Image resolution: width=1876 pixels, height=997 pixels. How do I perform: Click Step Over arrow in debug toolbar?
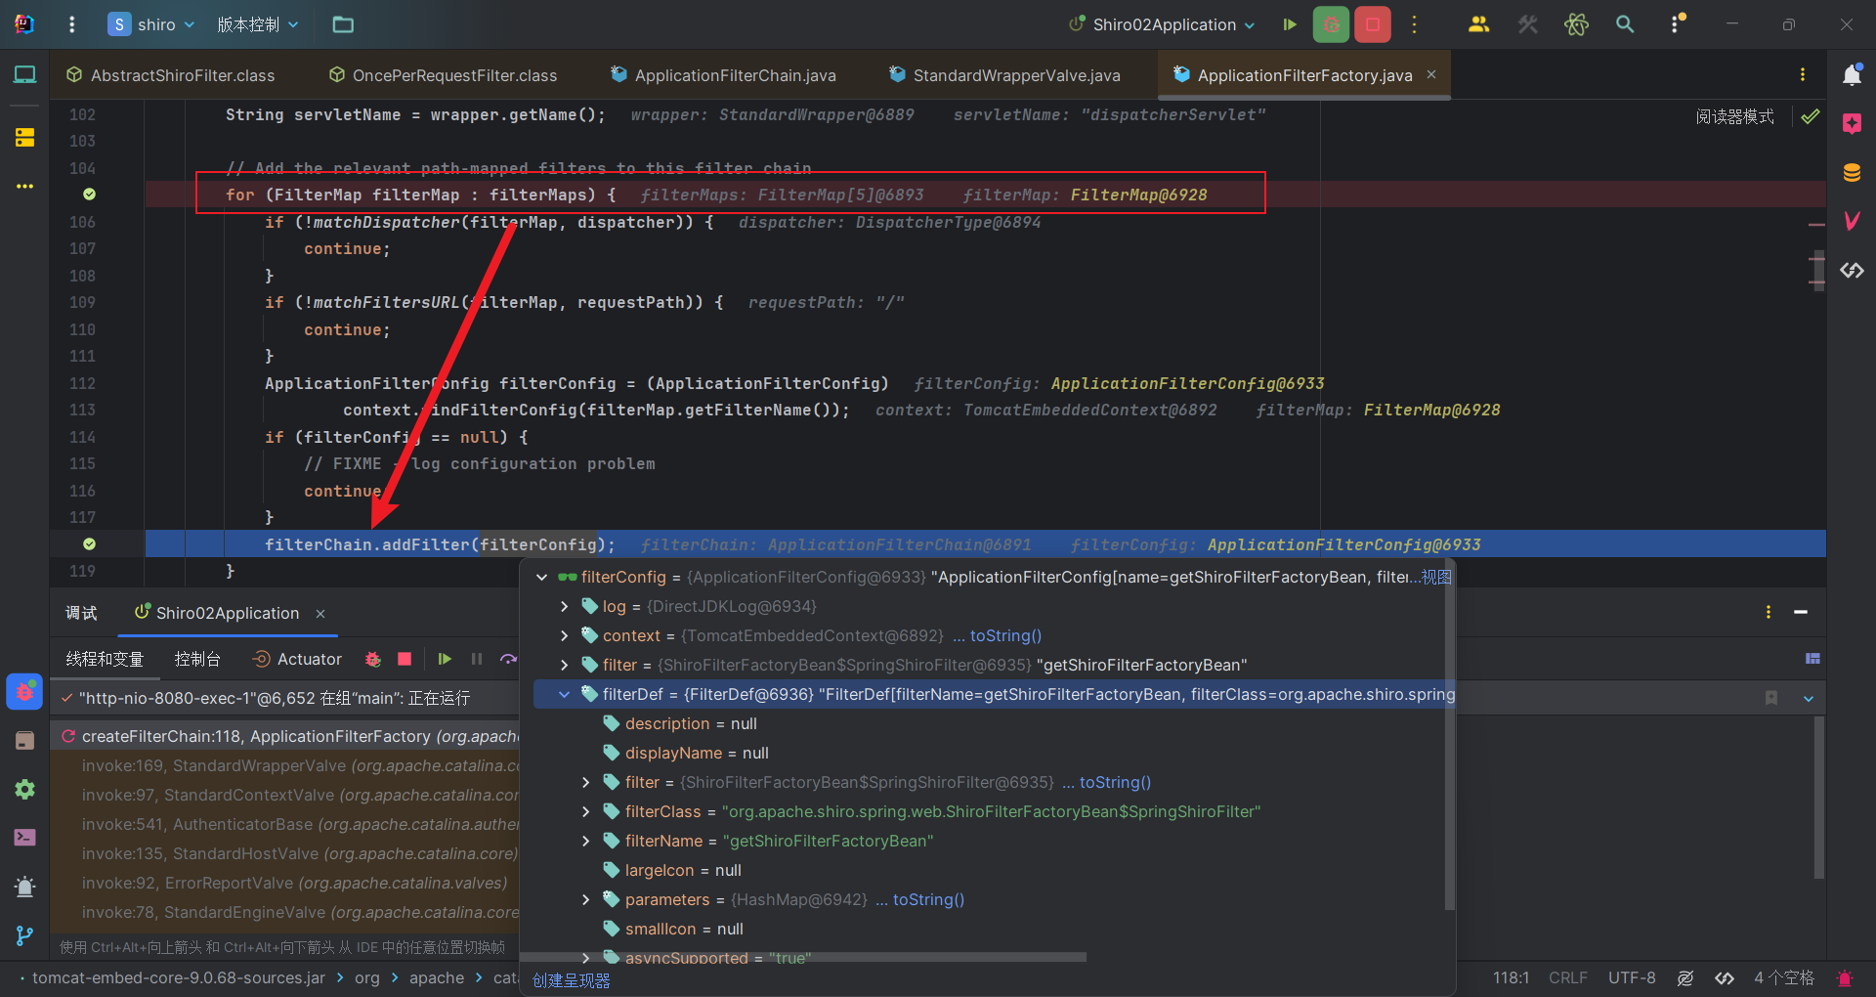pyautogui.click(x=508, y=659)
